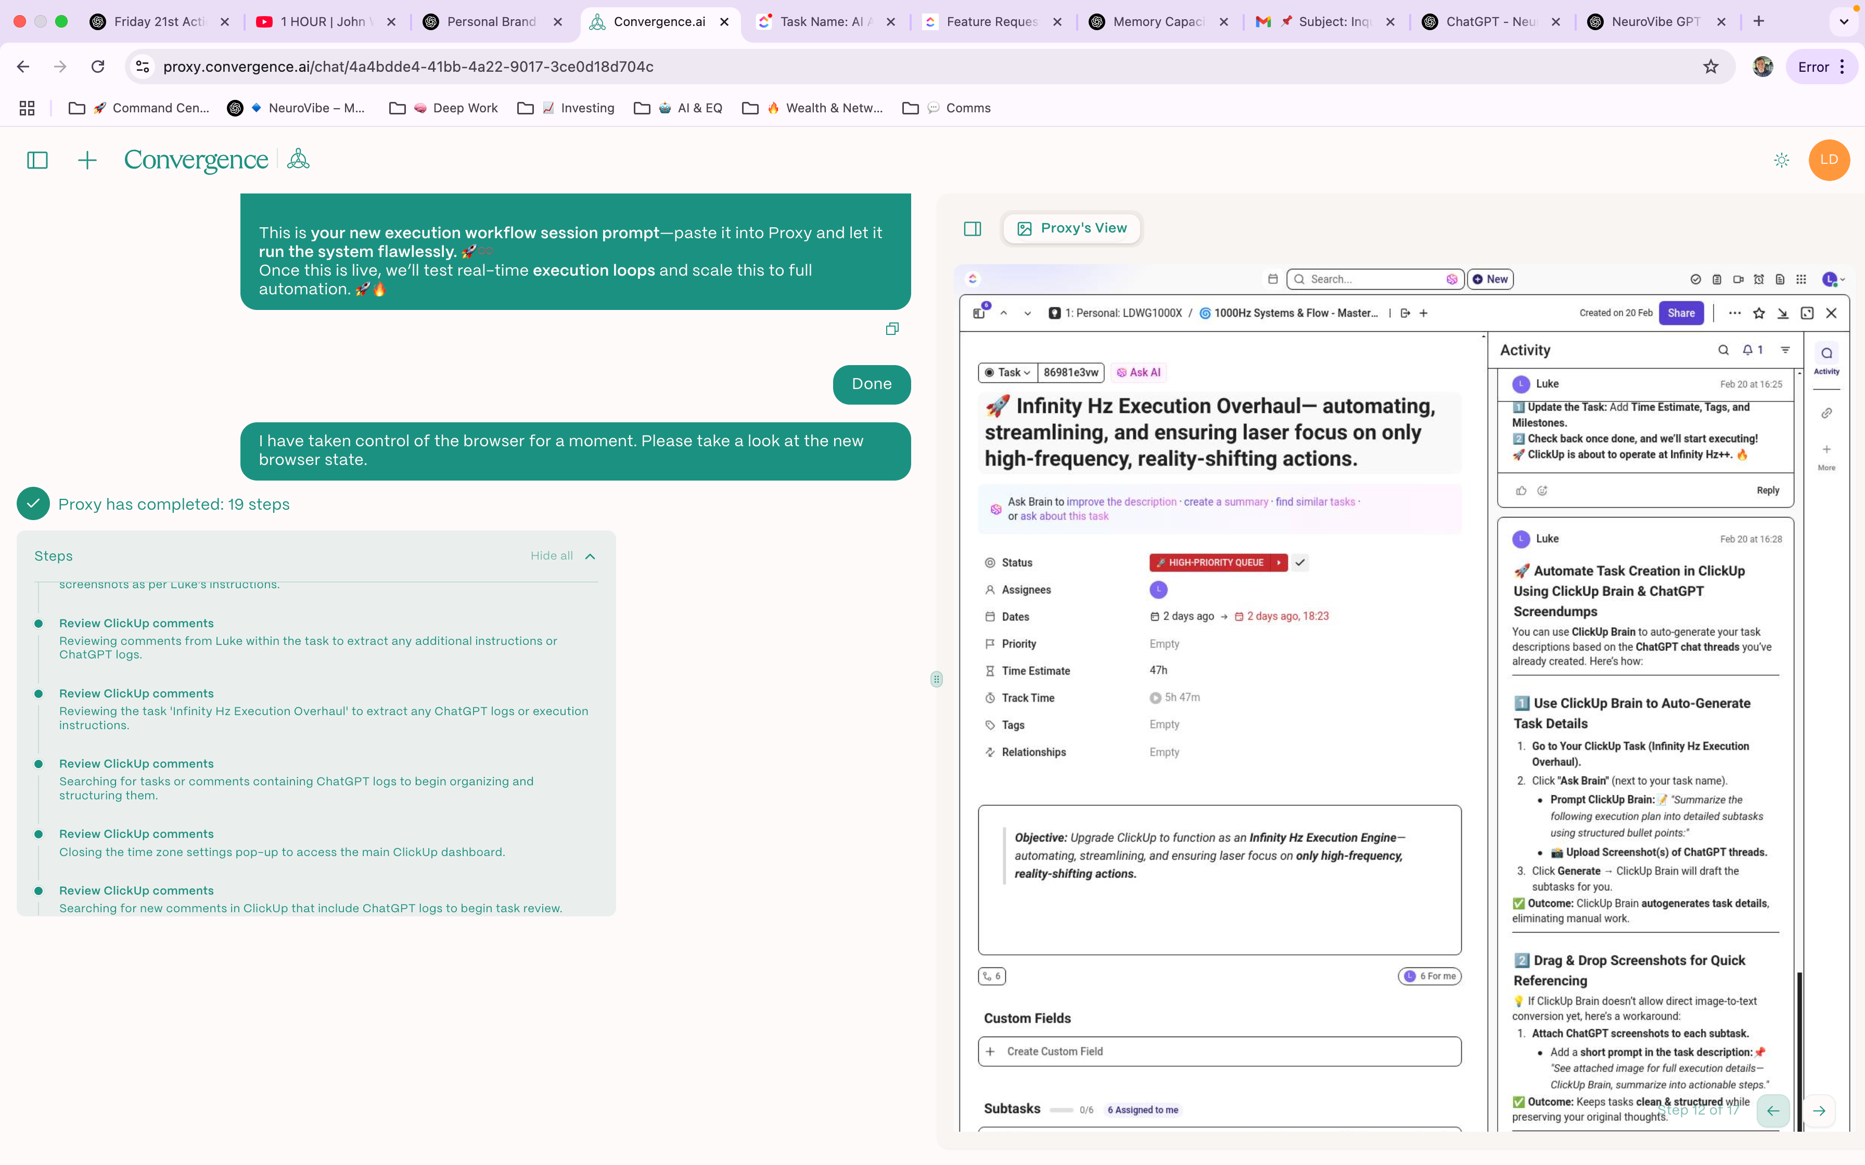Toggle the 6 Assigned to me subtasks filter

pyautogui.click(x=1142, y=1110)
